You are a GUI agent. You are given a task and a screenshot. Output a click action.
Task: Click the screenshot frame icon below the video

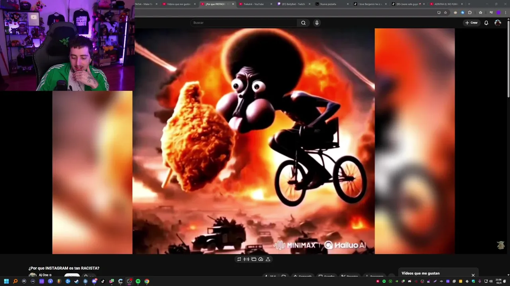253,259
